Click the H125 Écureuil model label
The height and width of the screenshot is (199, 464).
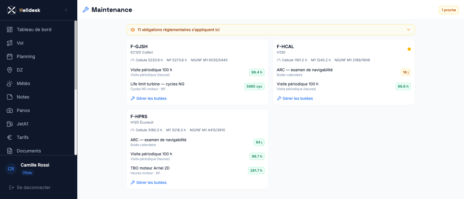(142, 122)
